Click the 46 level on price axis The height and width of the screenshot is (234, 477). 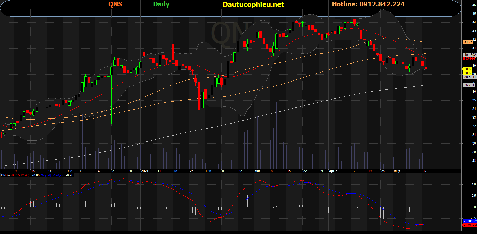tap(474, 5)
